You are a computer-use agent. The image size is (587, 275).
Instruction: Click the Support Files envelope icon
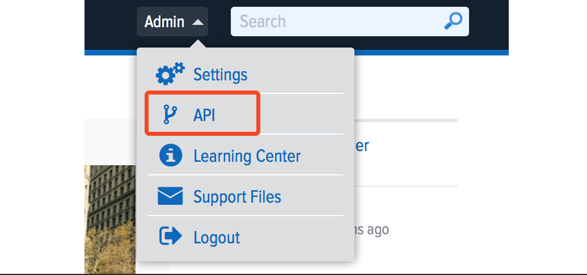[170, 196]
